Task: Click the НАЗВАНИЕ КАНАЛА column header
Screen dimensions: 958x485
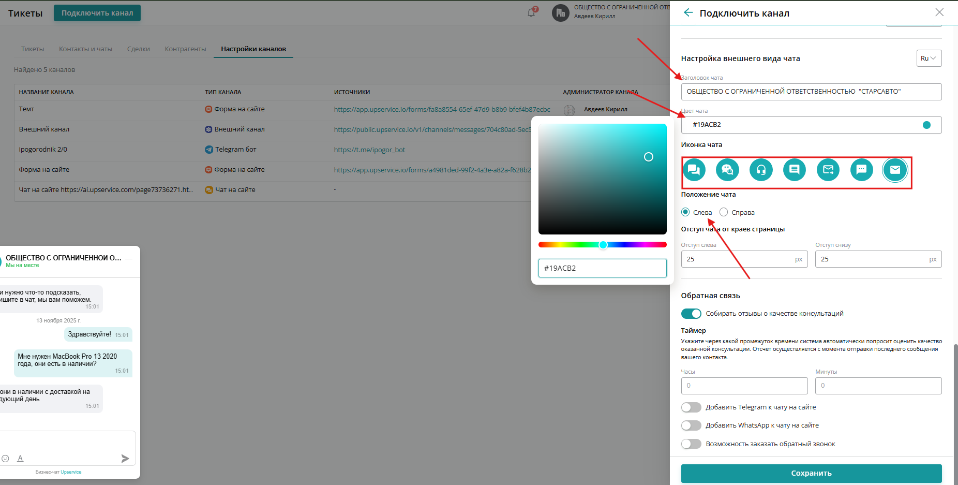Action: [x=47, y=92]
